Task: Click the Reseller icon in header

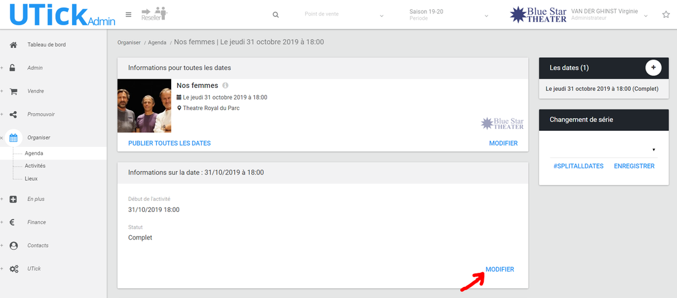Action: (154, 14)
